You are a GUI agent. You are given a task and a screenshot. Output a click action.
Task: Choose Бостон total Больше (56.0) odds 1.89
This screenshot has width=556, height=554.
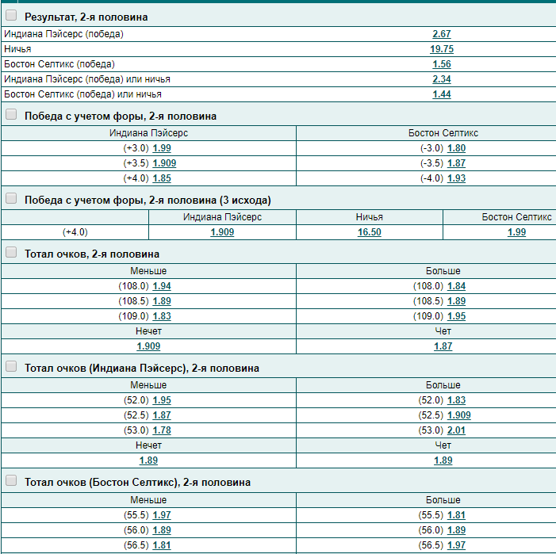pyautogui.click(x=456, y=530)
